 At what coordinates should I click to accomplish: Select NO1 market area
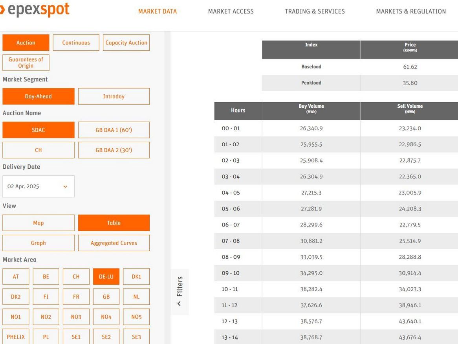pyautogui.click(x=16, y=317)
